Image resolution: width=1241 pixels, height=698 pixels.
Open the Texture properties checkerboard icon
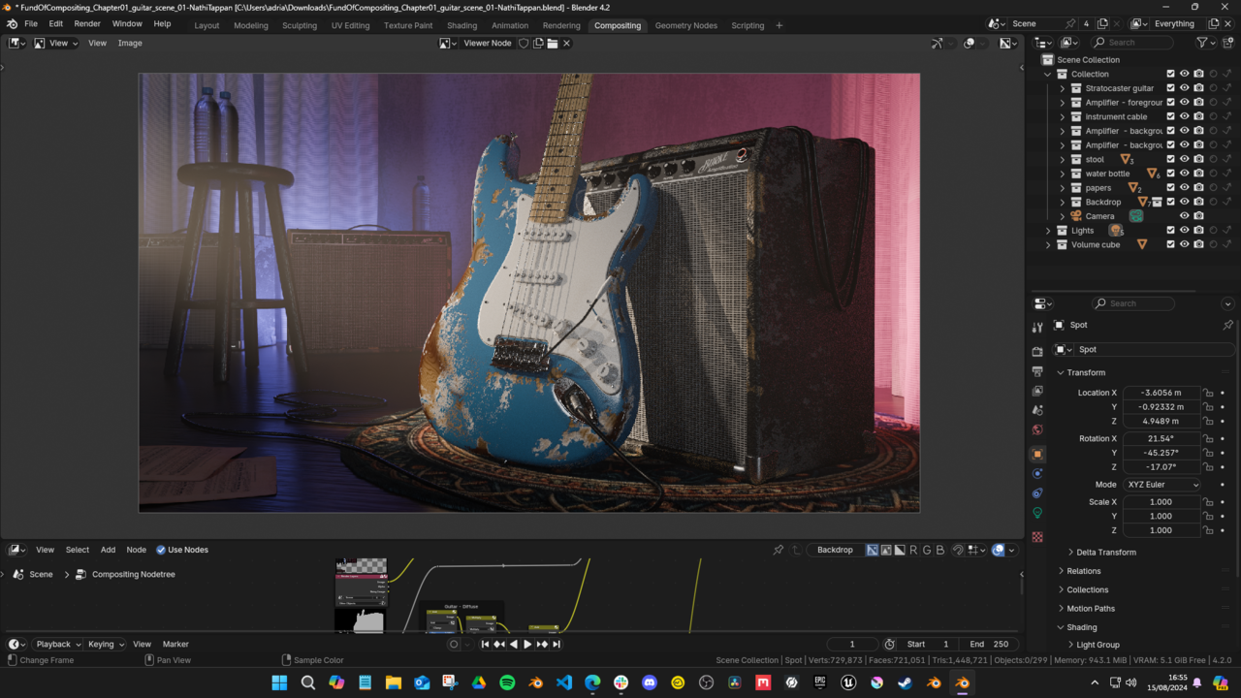[x=1037, y=537]
